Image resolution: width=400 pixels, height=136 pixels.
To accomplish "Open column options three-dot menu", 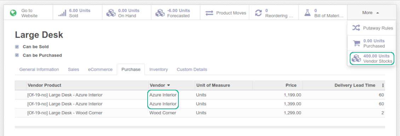I will [x=383, y=85].
